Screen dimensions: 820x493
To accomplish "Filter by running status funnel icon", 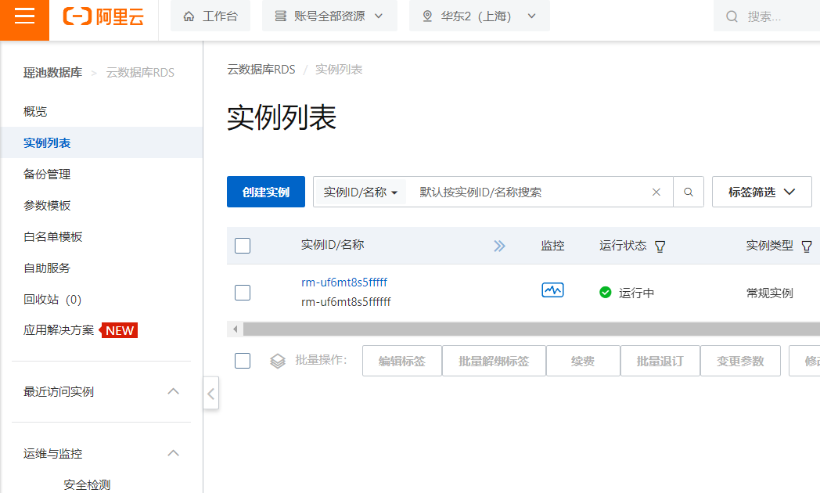I will click(660, 246).
